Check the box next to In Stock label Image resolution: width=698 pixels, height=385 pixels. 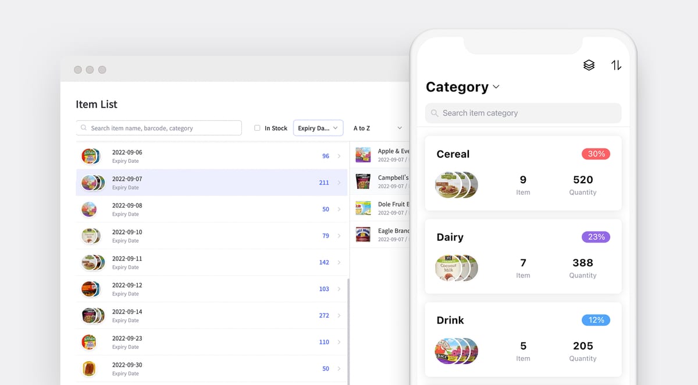click(x=257, y=127)
